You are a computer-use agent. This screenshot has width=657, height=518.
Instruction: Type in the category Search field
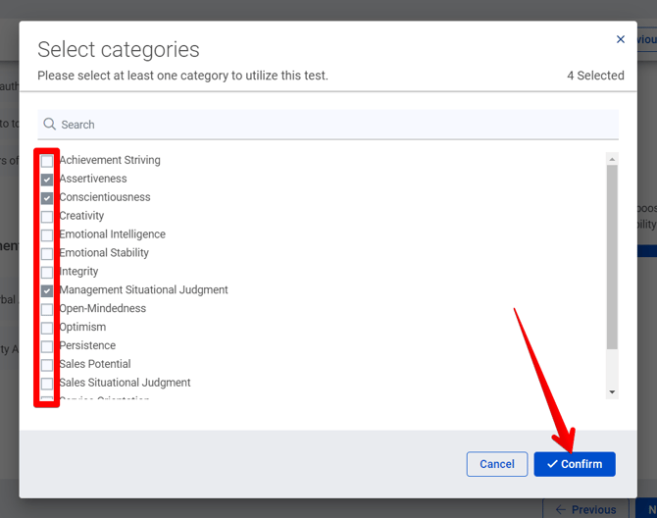[333, 125]
